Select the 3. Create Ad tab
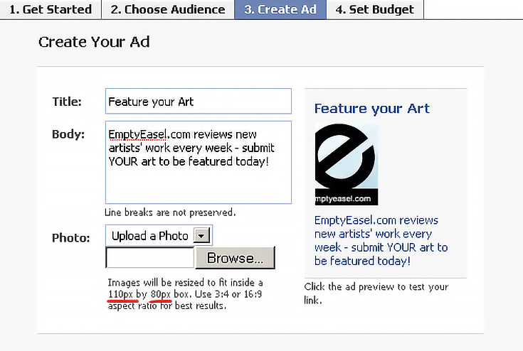Viewport: 523px width, 351px height. coord(280,9)
